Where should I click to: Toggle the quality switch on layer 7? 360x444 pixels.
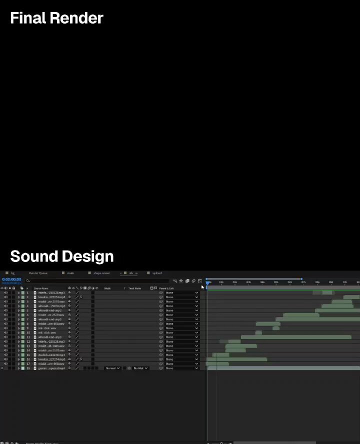pos(77,319)
